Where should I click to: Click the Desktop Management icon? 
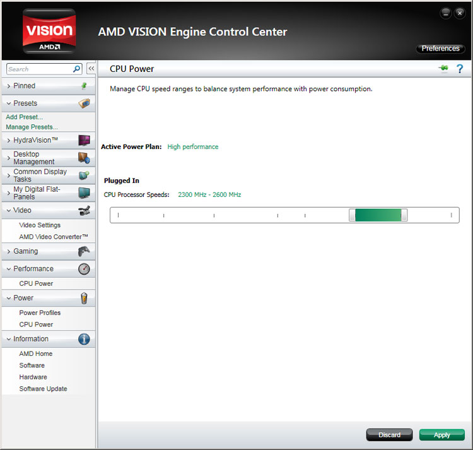click(x=84, y=158)
